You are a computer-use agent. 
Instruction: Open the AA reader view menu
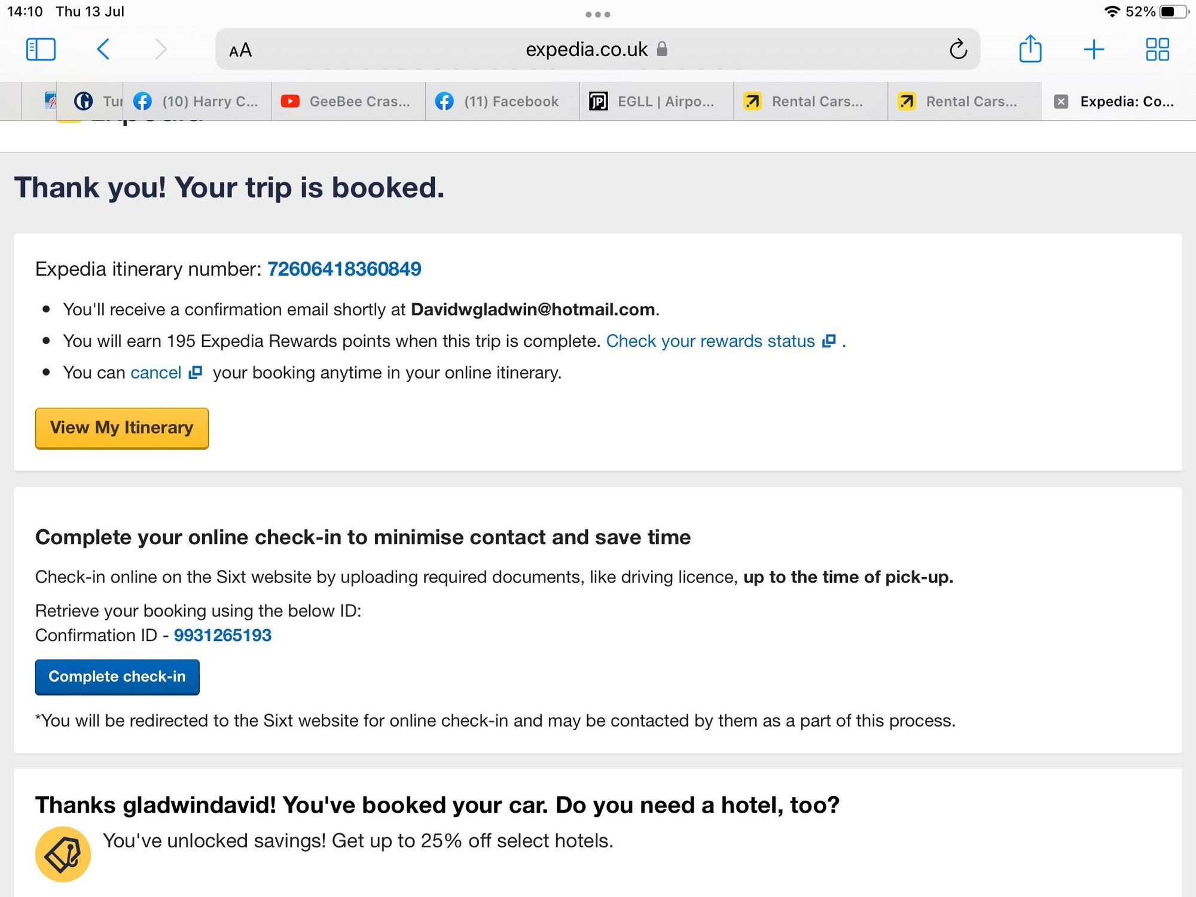[240, 50]
